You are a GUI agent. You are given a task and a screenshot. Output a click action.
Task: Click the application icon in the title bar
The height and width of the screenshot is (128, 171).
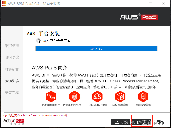click(x=4, y=4)
